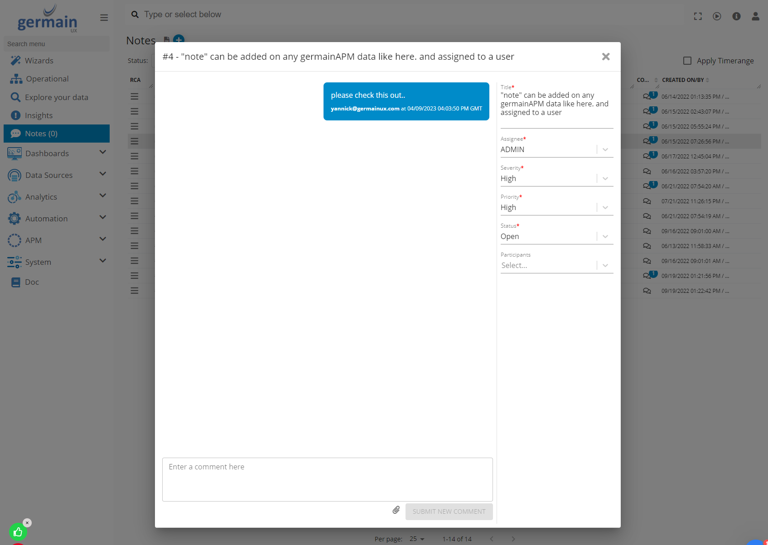Click the paperclip attachment icon
The image size is (768, 545).
pos(396,510)
